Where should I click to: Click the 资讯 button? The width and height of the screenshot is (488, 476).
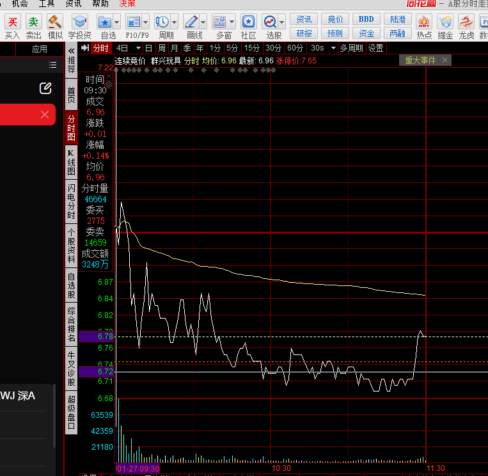point(304,19)
